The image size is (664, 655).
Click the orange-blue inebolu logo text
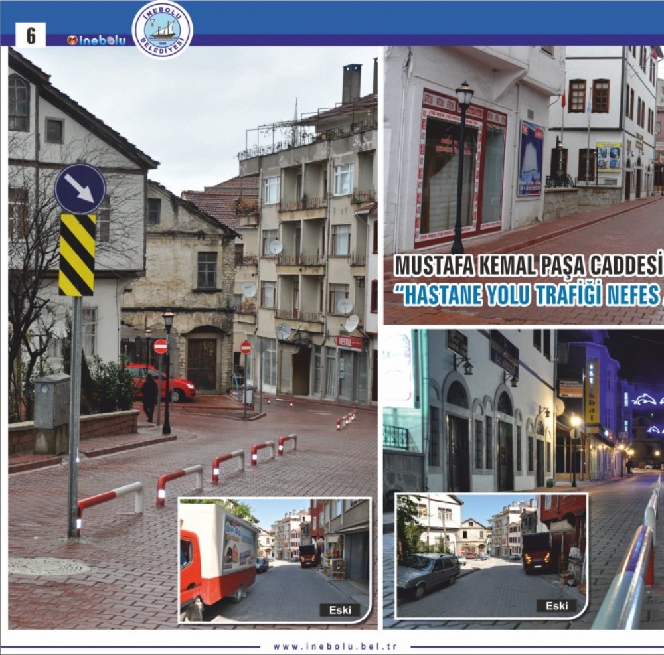coord(96,40)
